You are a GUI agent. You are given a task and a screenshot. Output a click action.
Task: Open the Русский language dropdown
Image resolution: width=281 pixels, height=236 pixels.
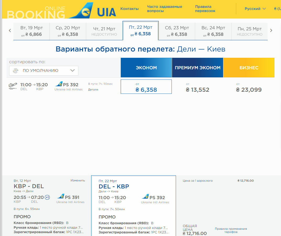tap(255, 9)
